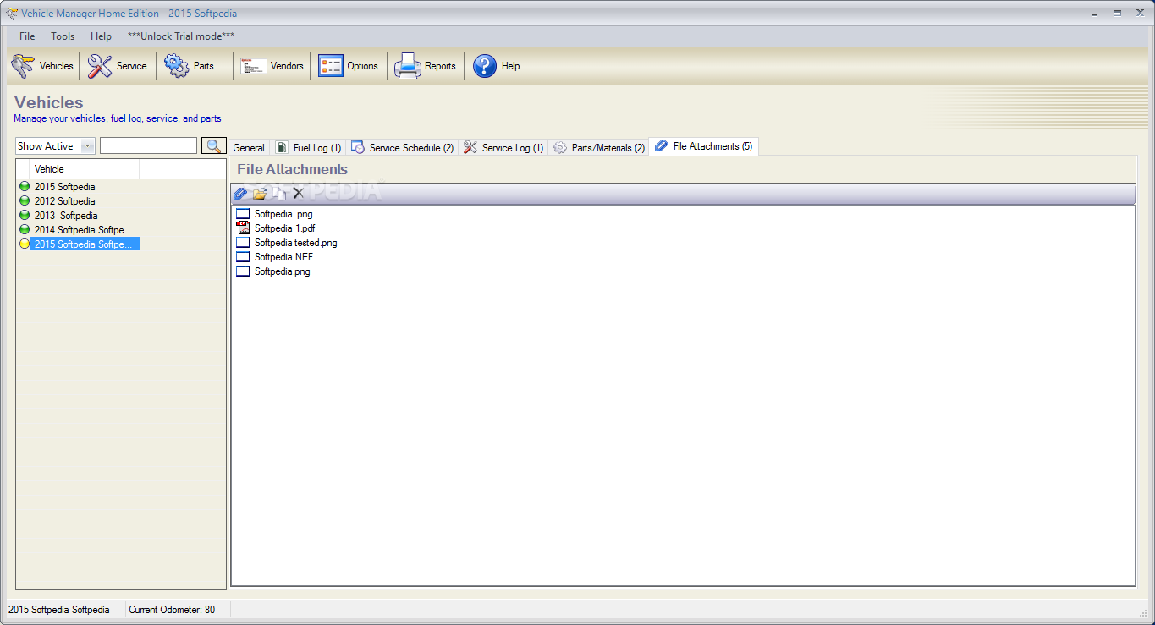Select attachment Softpedia tested.png

pyautogui.click(x=296, y=243)
